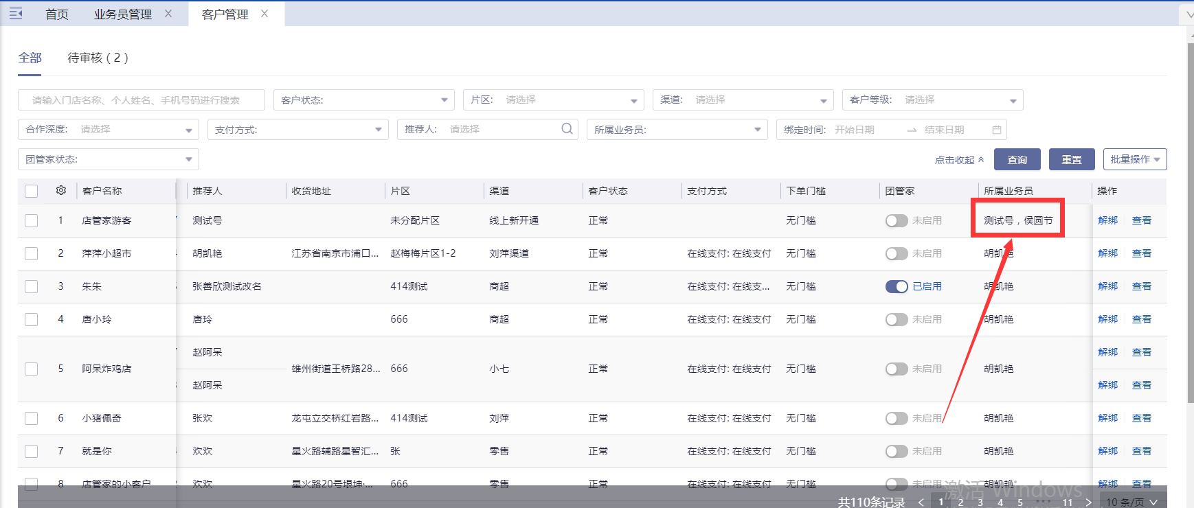Open 客户等级 dropdown
The height and width of the screenshot is (508, 1194).
pos(933,100)
